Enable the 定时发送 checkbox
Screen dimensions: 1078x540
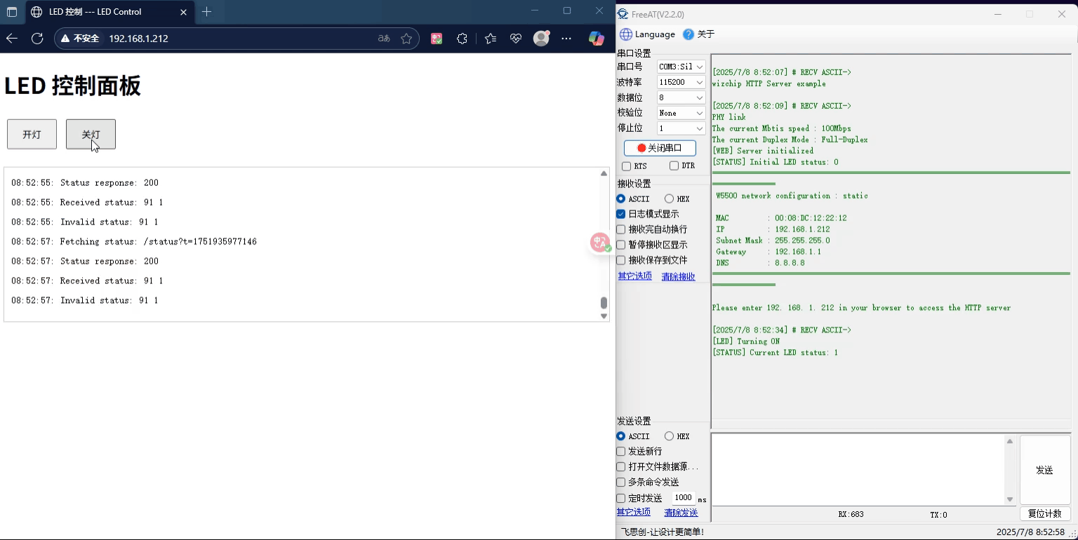point(621,498)
